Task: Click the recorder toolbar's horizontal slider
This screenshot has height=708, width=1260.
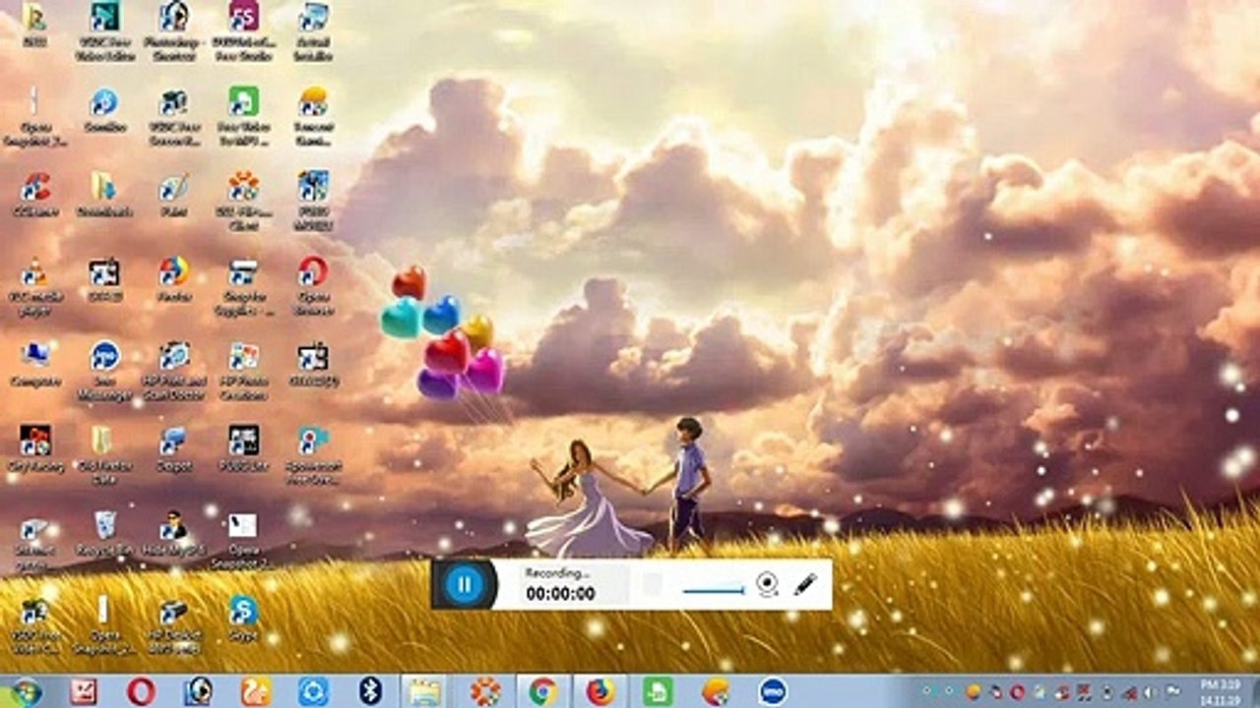Action: 714,590
